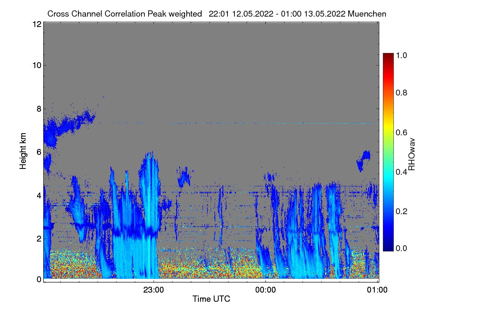The image size is (498, 332).
Task: Click the colorbar value '1.0'
Action: click(402, 54)
